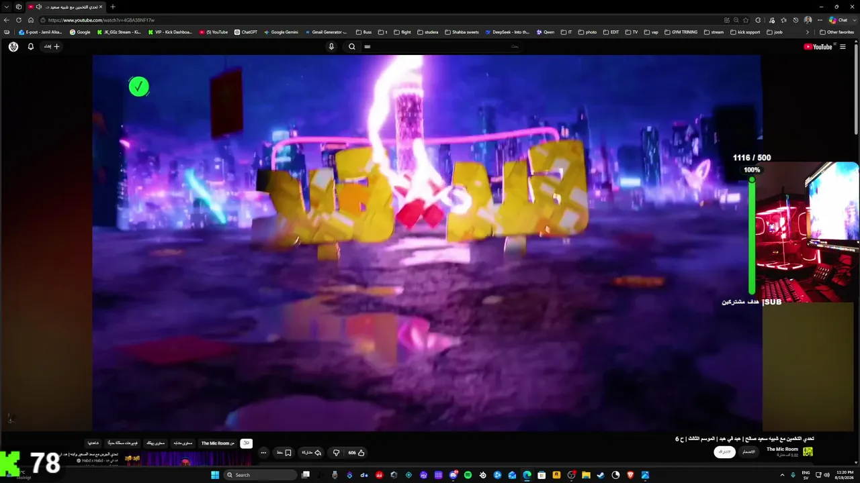Expand the photo bookmarks folder
Viewport: 860px width, 483px height.
point(587,32)
